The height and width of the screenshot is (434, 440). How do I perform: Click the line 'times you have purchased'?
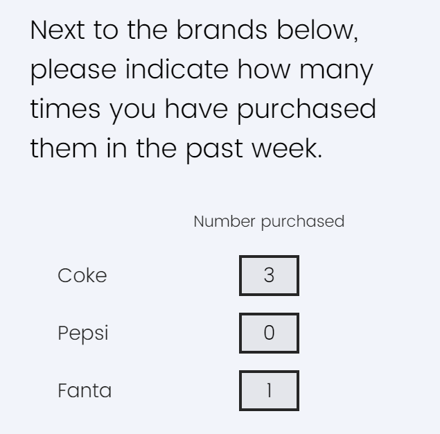click(203, 110)
